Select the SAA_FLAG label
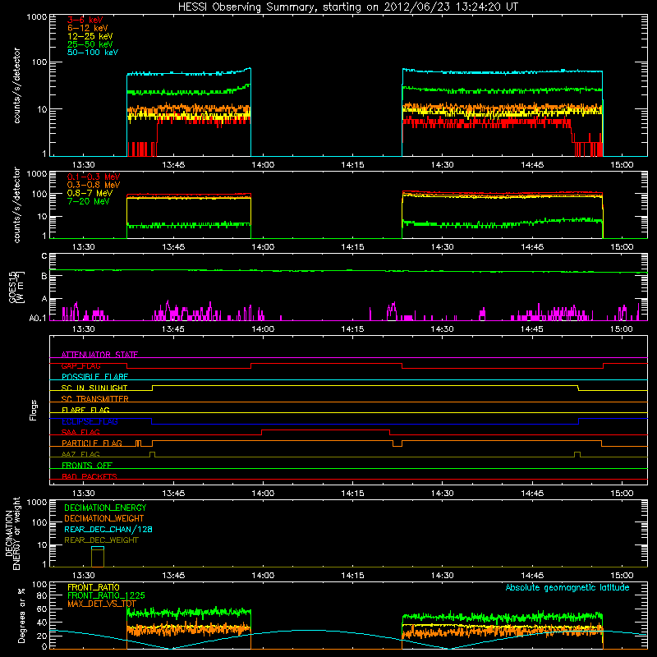Viewport: 657px width, 657px height. [x=80, y=432]
